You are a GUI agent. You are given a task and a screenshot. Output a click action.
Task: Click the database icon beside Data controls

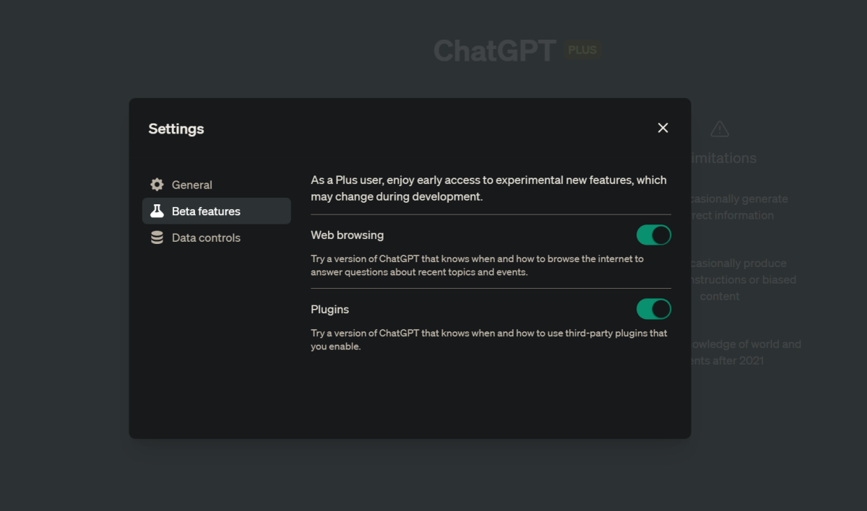pos(157,237)
